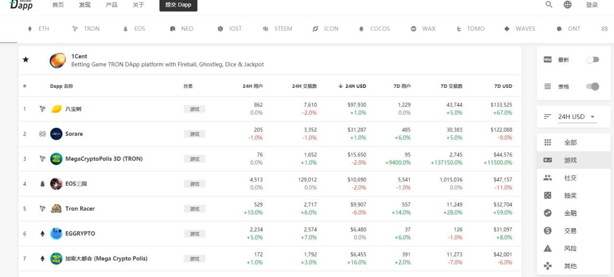Click the 加密大都会 app icon
Screen dimensions: 614x277
click(x=56, y=259)
